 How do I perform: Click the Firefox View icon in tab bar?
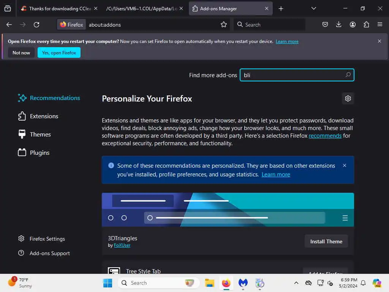click(x=8, y=8)
